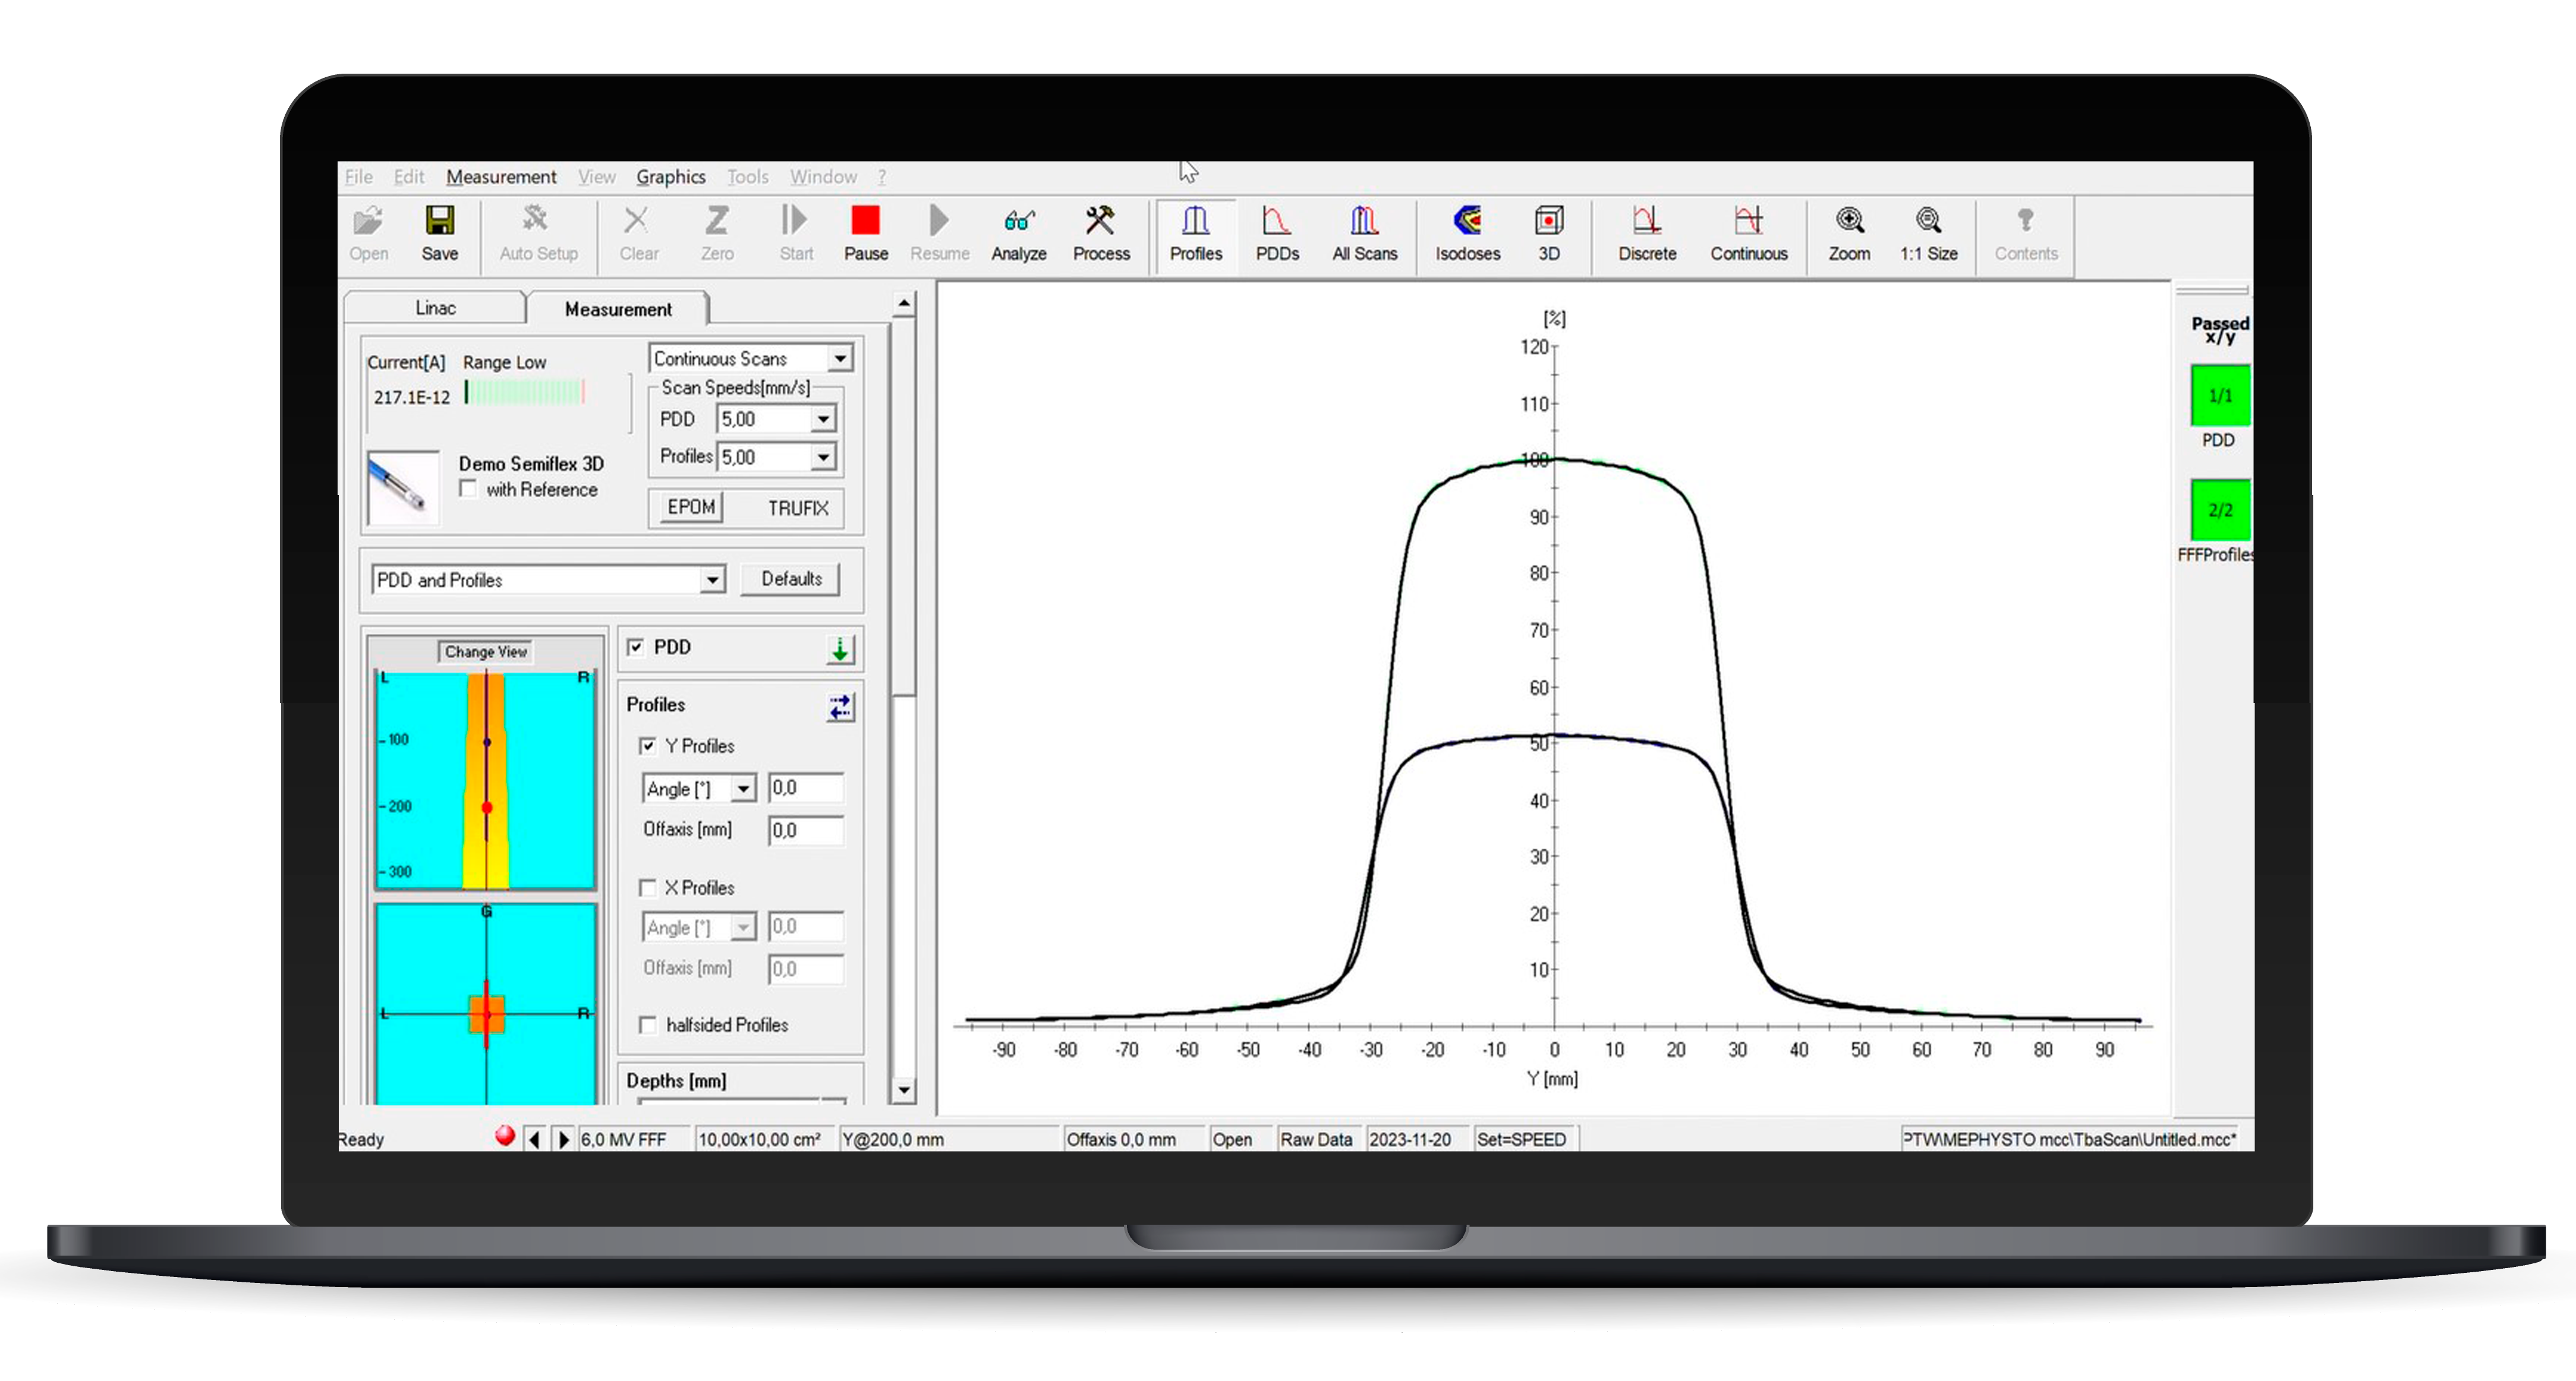The height and width of the screenshot is (1381, 2576).
Task: Click the Y Profiles Offaxis input field
Action: click(x=805, y=830)
